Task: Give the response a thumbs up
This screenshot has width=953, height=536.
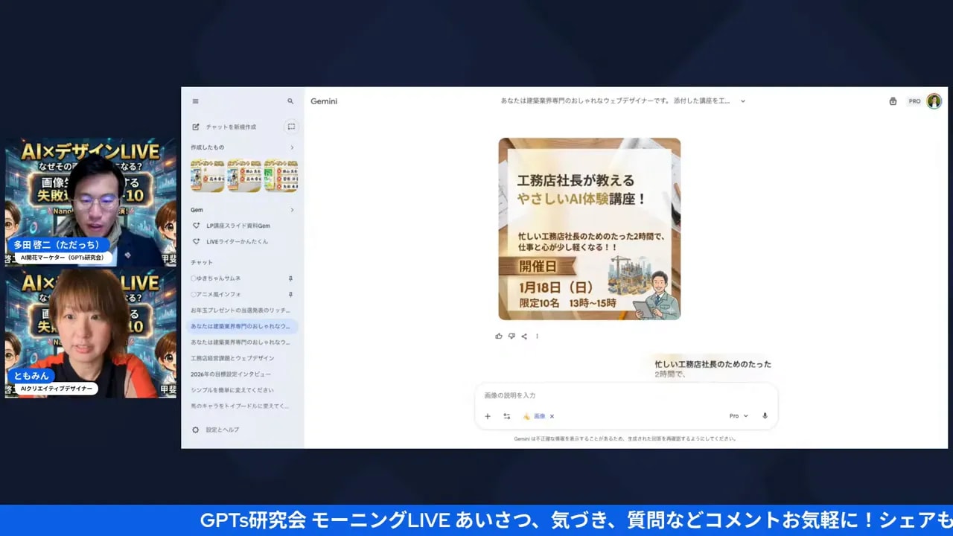Action: (x=498, y=336)
